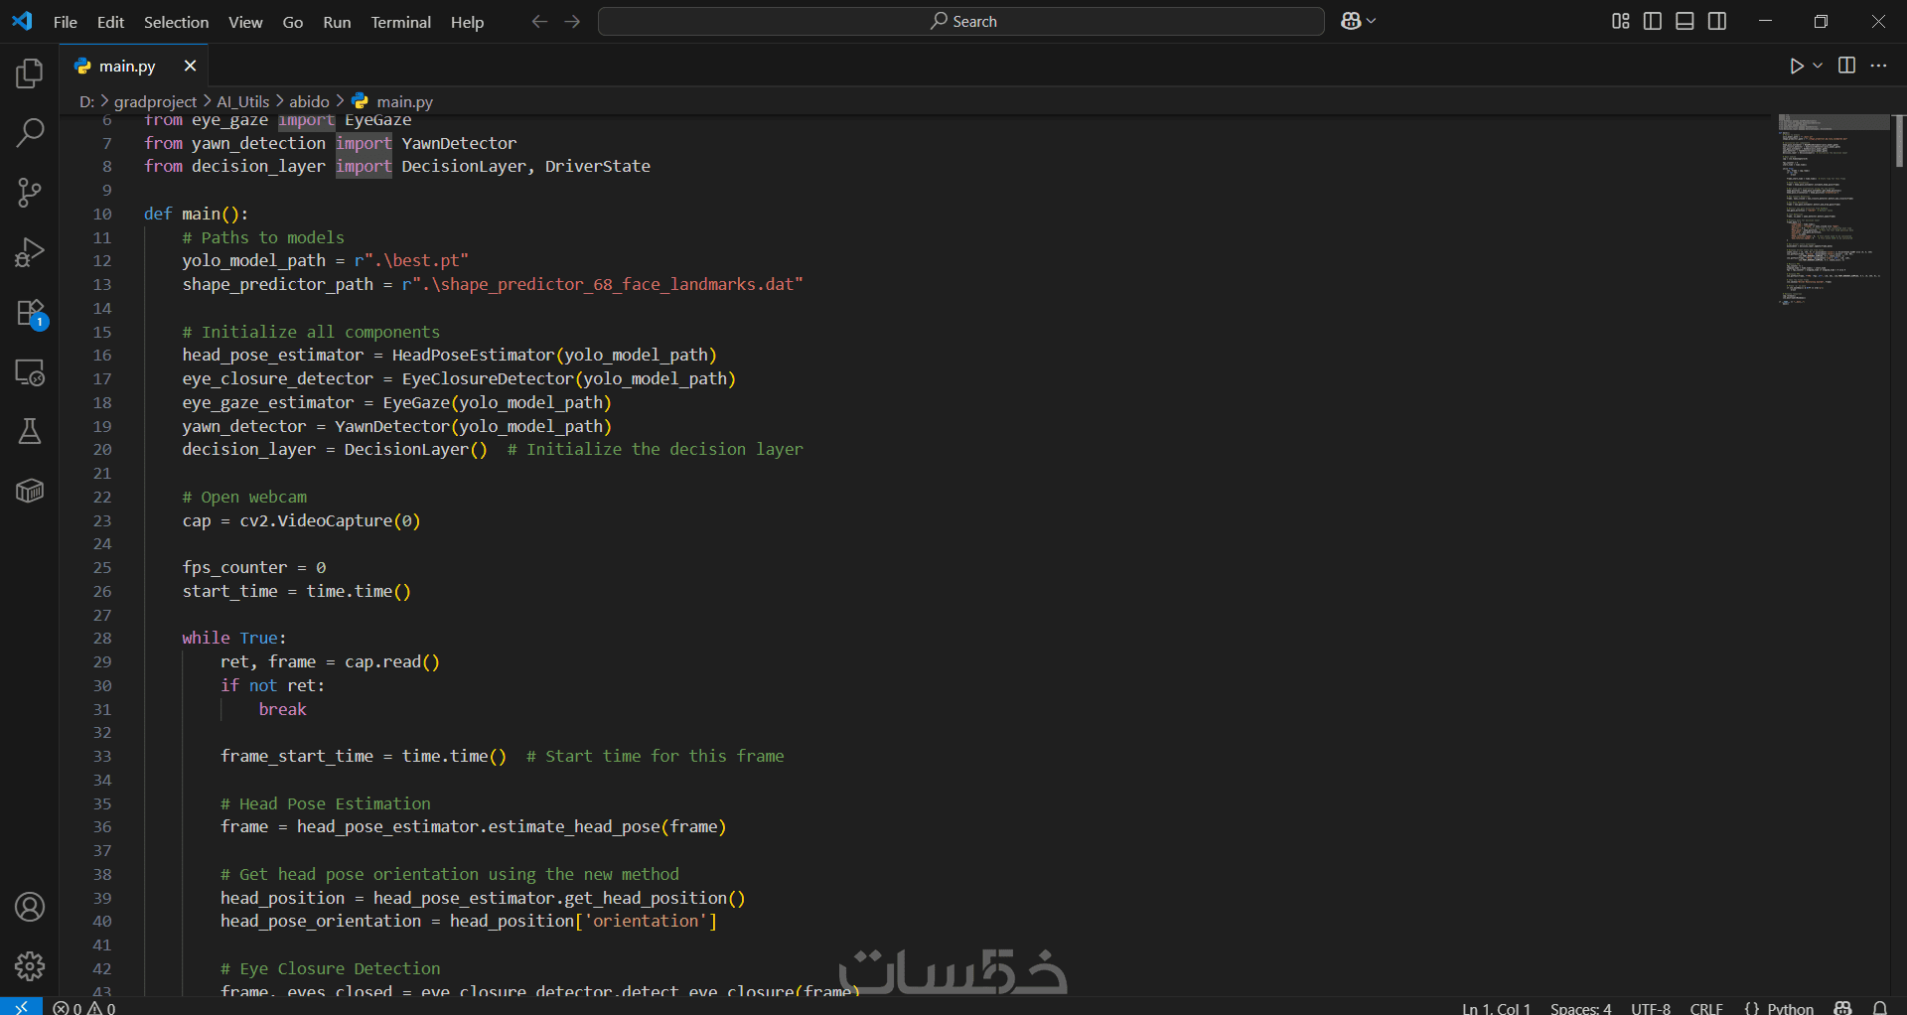
Task: Open the Extensions view
Action: click(30, 313)
